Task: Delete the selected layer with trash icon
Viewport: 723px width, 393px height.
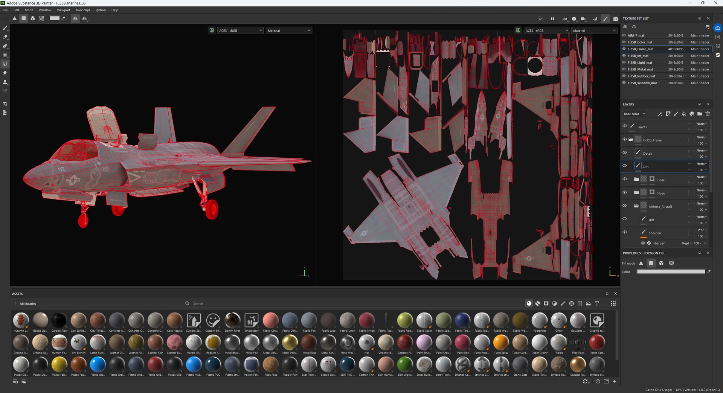Action: 708,114
